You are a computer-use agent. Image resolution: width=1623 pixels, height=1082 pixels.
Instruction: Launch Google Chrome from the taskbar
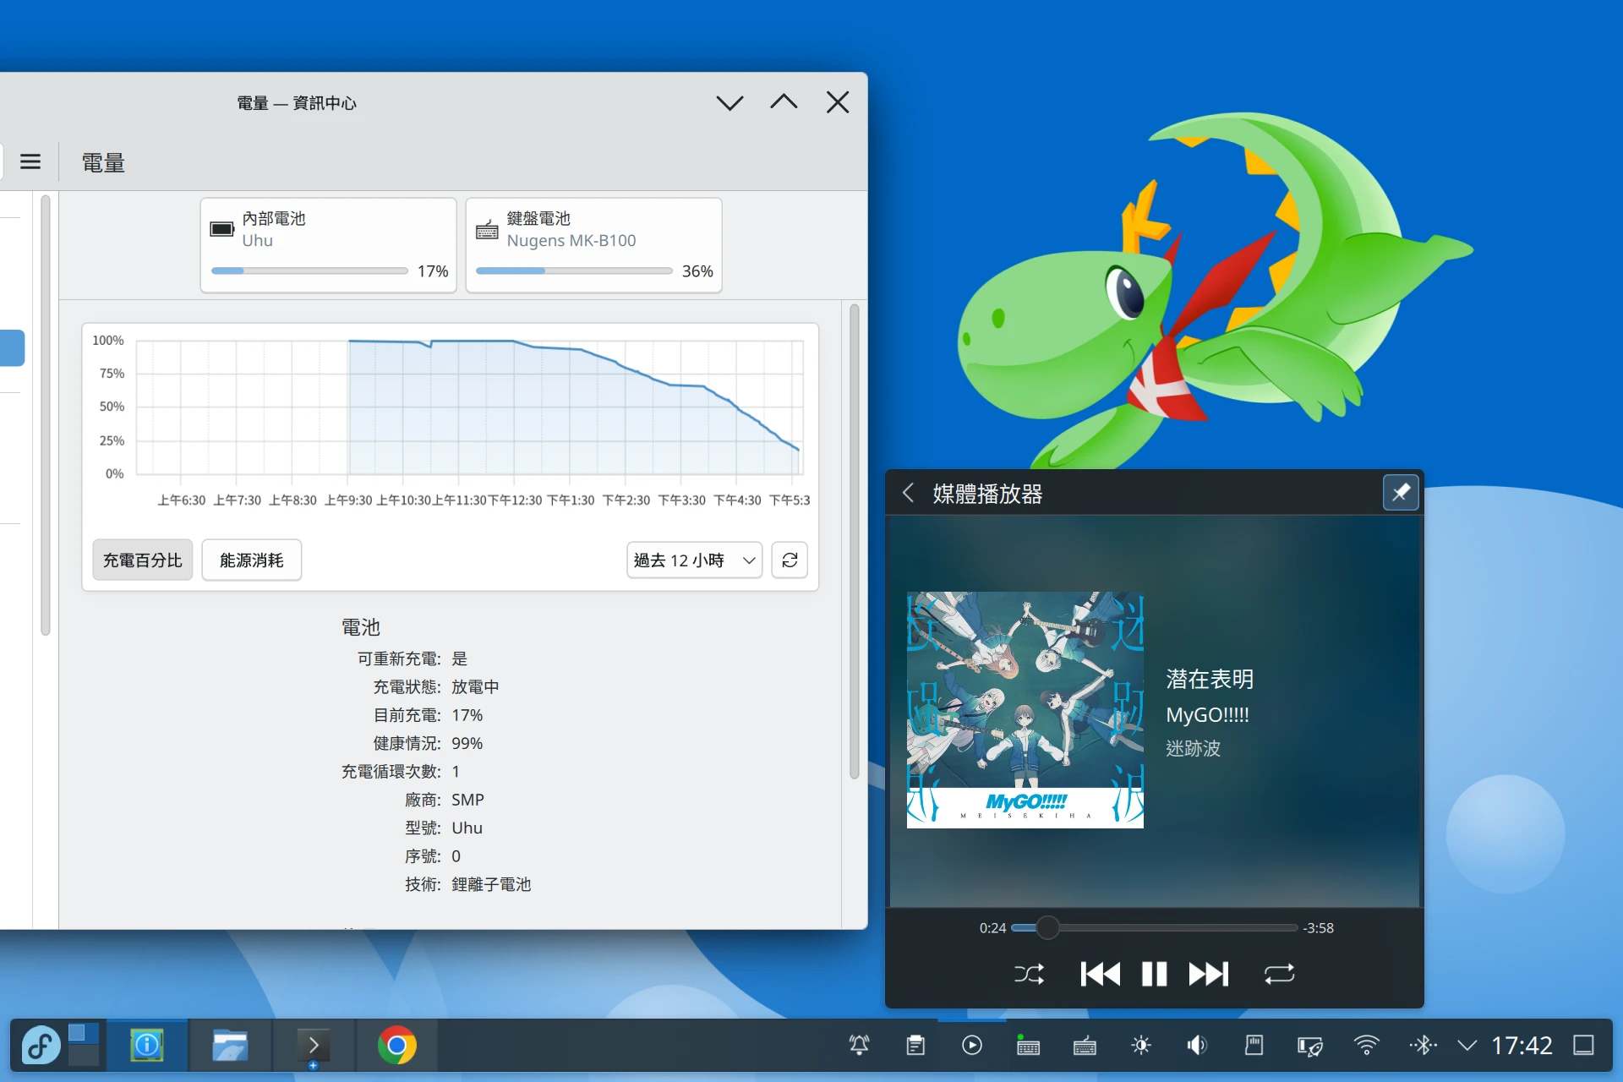(x=396, y=1046)
